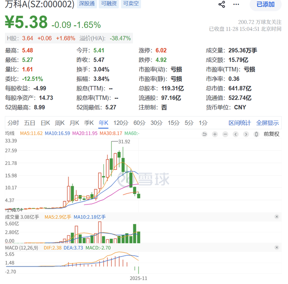Select the 月K tab

click(74, 123)
